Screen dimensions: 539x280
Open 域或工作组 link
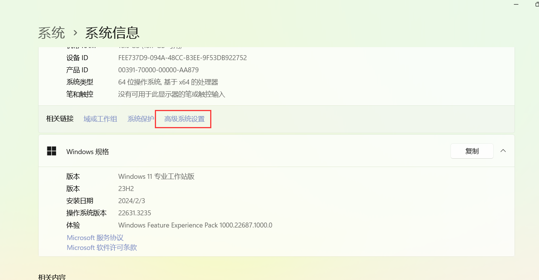(x=100, y=119)
